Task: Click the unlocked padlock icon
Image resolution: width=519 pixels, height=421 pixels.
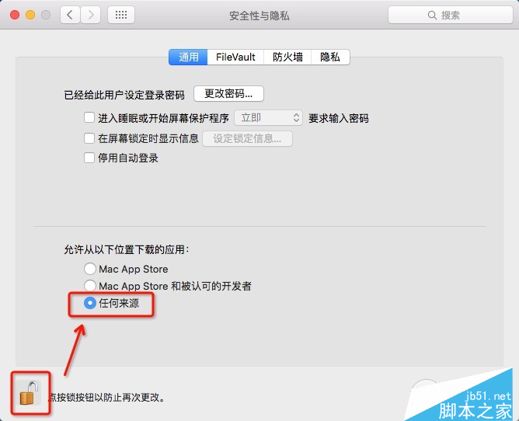Action: tap(29, 393)
